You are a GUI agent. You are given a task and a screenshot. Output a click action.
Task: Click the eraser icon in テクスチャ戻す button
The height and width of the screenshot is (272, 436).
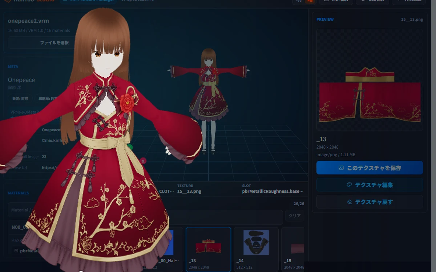click(x=349, y=202)
